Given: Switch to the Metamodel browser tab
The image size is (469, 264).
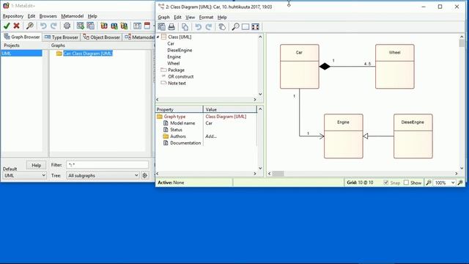Looking at the screenshot, I should pyautogui.click(x=139, y=37).
